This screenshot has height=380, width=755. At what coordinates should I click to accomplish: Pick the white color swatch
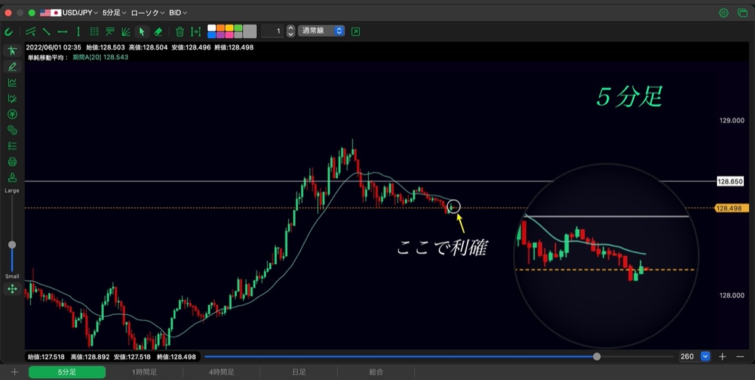[211, 28]
